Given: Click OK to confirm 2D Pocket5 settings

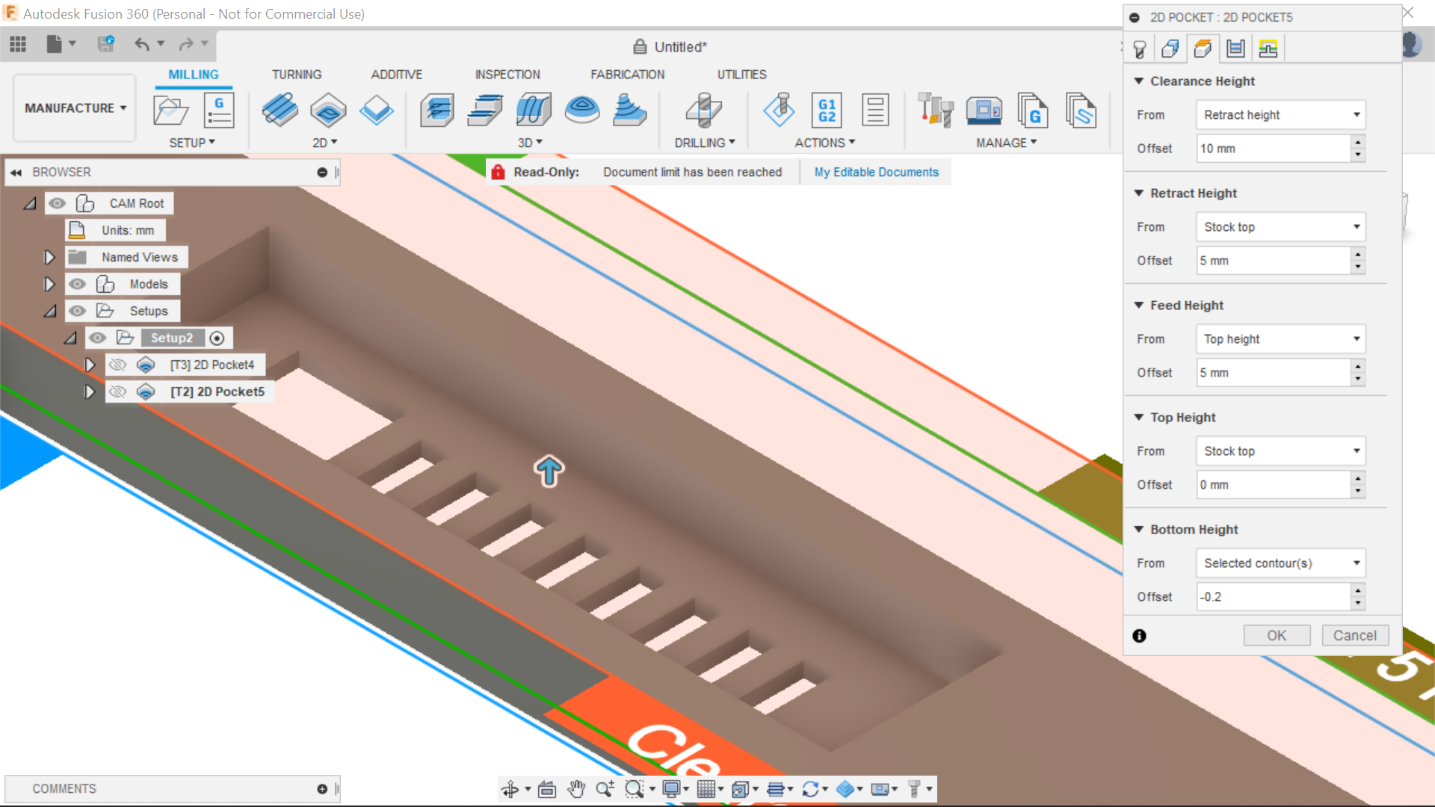Looking at the screenshot, I should pyautogui.click(x=1277, y=635).
